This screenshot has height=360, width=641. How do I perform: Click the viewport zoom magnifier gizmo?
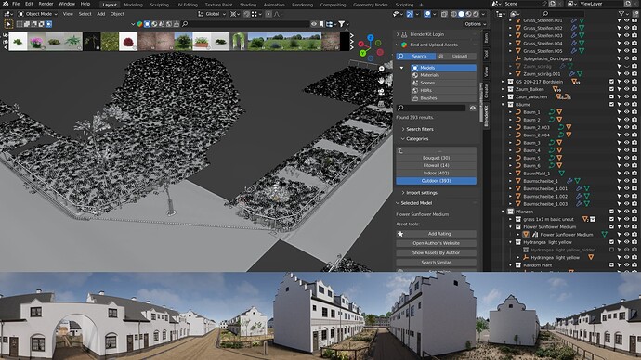pyautogui.click(x=381, y=69)
